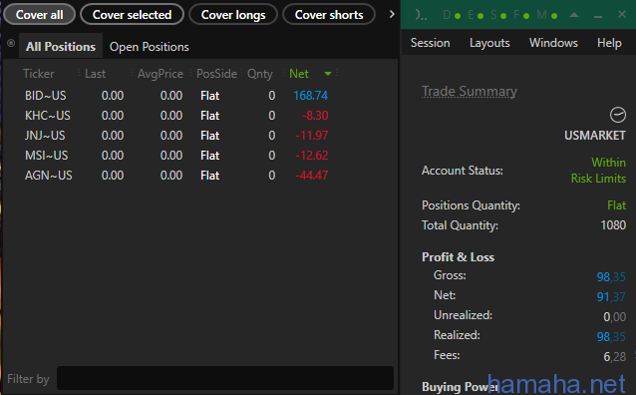Click the Cover all button

click(39, 15)
